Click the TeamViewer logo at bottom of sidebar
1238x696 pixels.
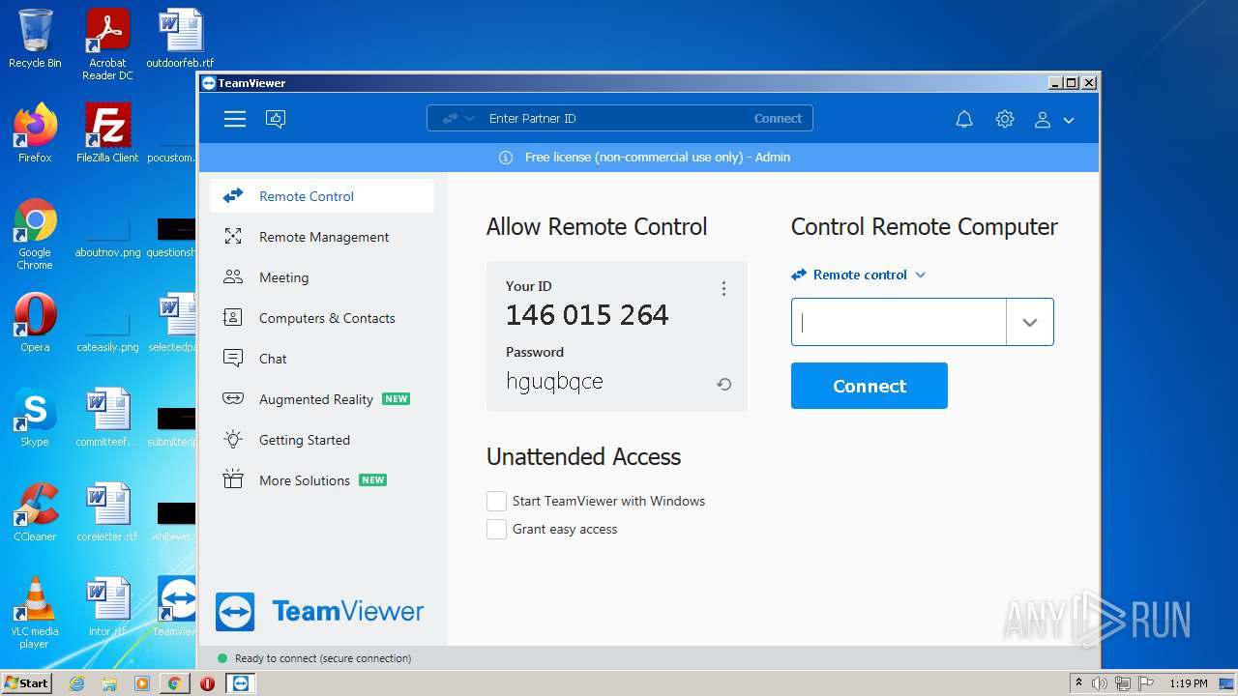[x=320, y=612]
